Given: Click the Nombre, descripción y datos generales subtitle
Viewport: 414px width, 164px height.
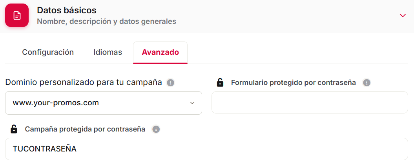Looking at the screenshot, I should pos(106,21).
